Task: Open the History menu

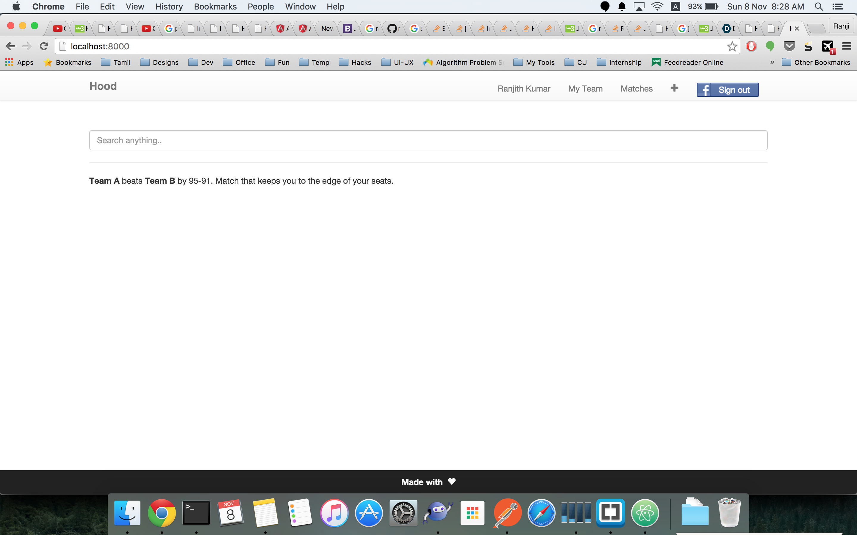Action: click(x=169, y=7)
